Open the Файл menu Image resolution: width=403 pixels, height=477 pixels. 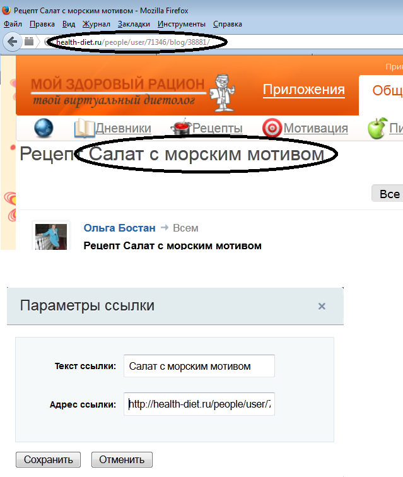point(13,24)
